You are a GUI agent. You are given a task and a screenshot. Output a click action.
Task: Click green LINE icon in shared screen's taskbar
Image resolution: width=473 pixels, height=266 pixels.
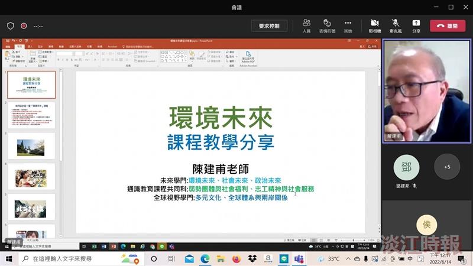point(162,246)
